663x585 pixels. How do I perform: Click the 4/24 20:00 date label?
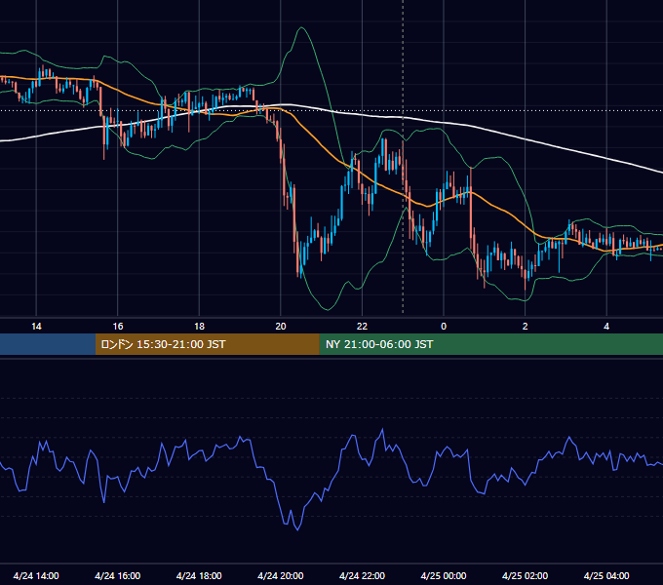pyautogui.click(x=281, y=575)
